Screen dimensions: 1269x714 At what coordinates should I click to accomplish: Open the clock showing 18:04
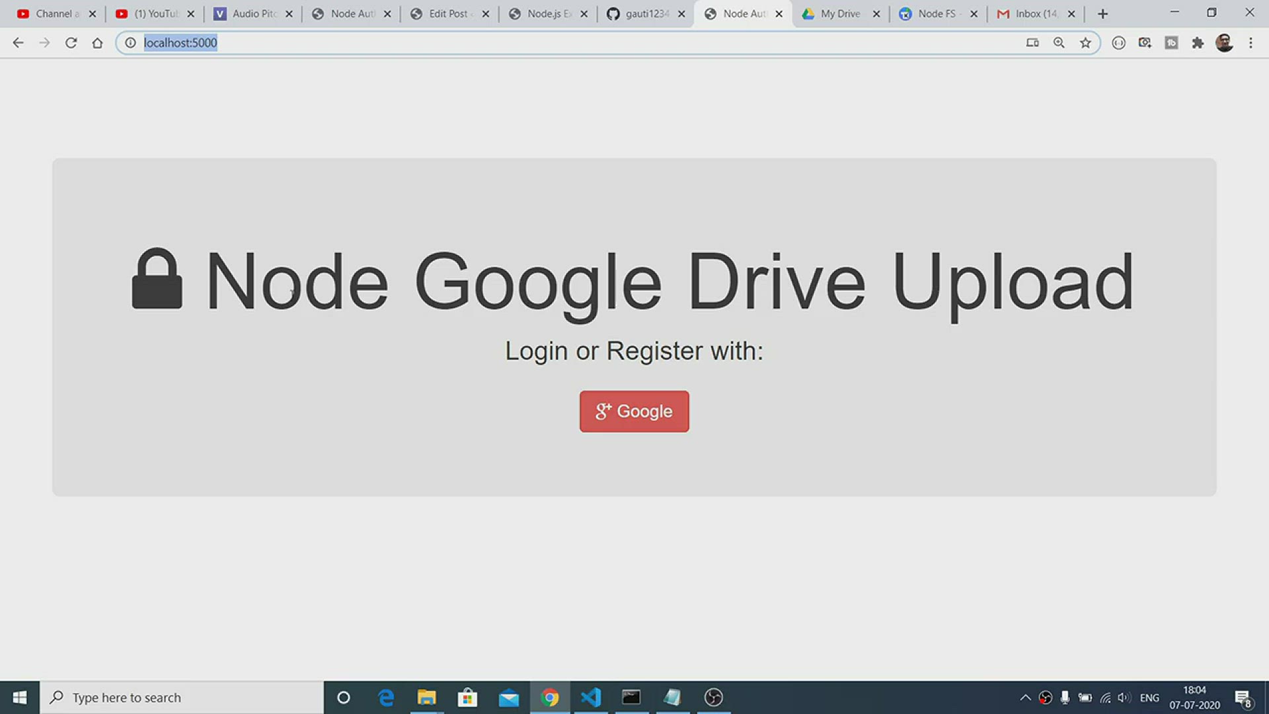[x=1194, y=697]
